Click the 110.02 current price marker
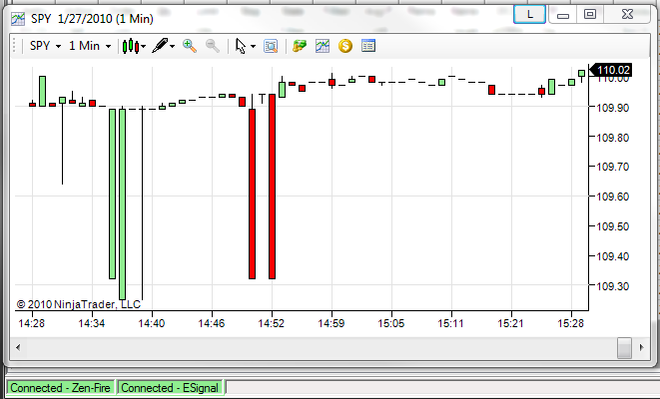660x399 pixels. pos(611,70)
